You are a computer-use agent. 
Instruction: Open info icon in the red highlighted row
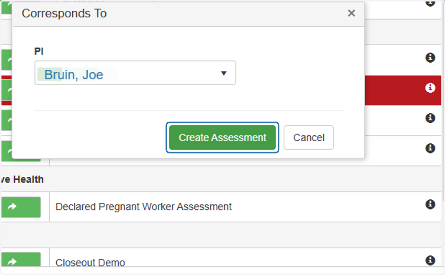tap(430, 88)
